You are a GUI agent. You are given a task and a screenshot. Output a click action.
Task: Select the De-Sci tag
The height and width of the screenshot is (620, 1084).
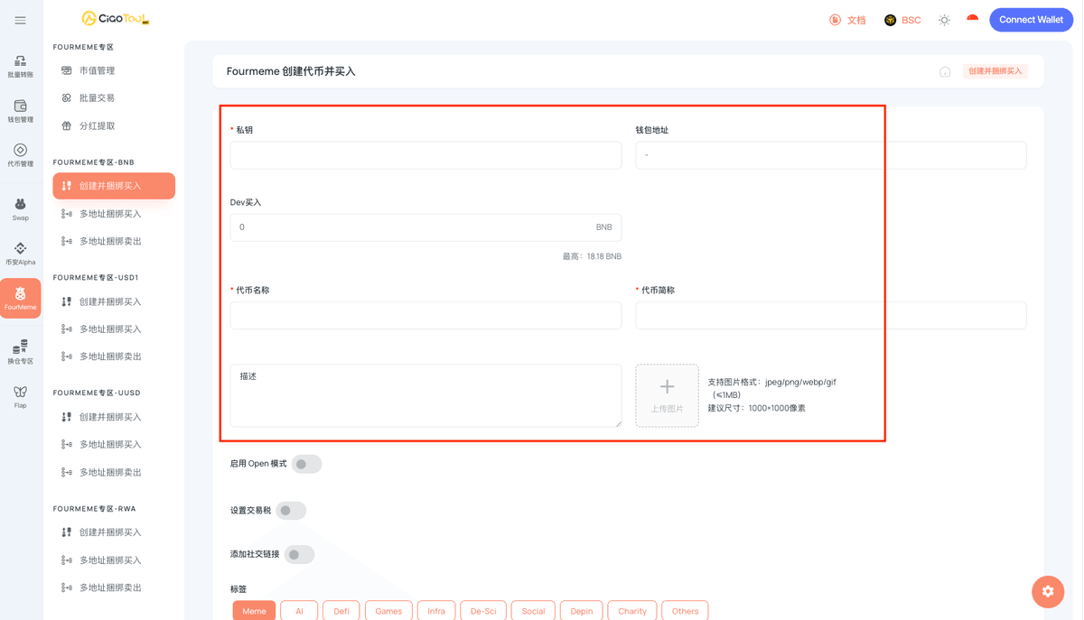(483, 611)
